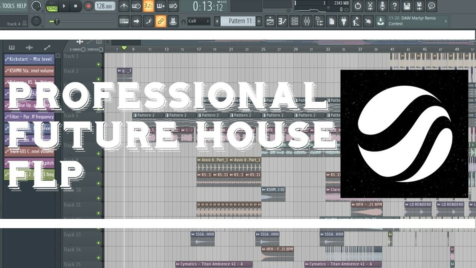
Task: Toggle overdub/blend recording icon
Action: pyautogui.click(x=161, y=6)
